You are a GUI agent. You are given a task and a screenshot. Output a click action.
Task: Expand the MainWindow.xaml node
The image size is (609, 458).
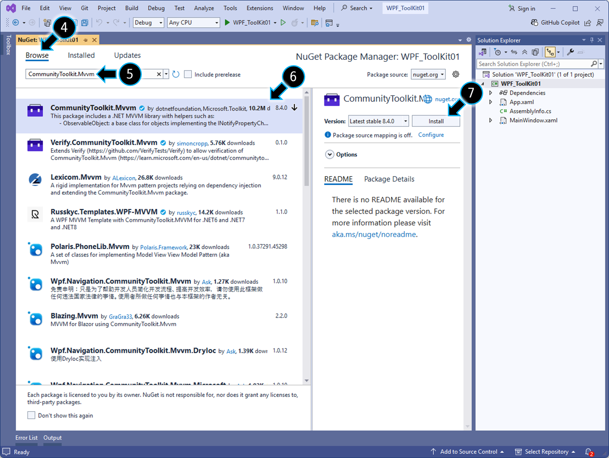(x=491, y=121)
